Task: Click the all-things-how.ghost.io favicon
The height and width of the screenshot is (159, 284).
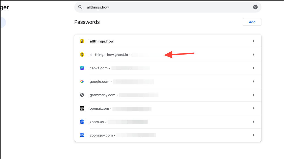Action: (x=82, y=55)
